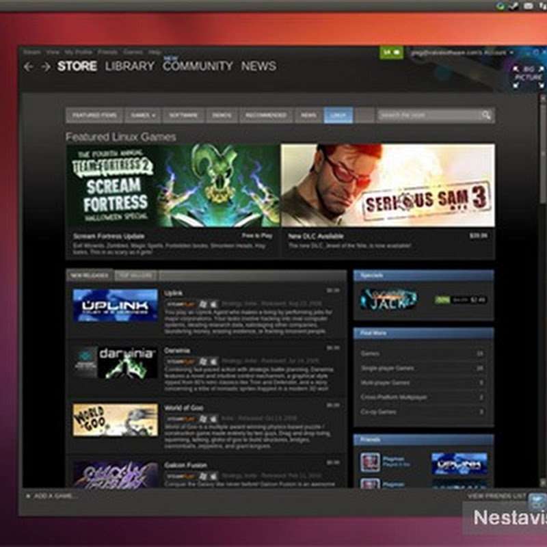Open the Help menu
The height and width of the screenshot is (547, 547).
click(x=155, y=52)
